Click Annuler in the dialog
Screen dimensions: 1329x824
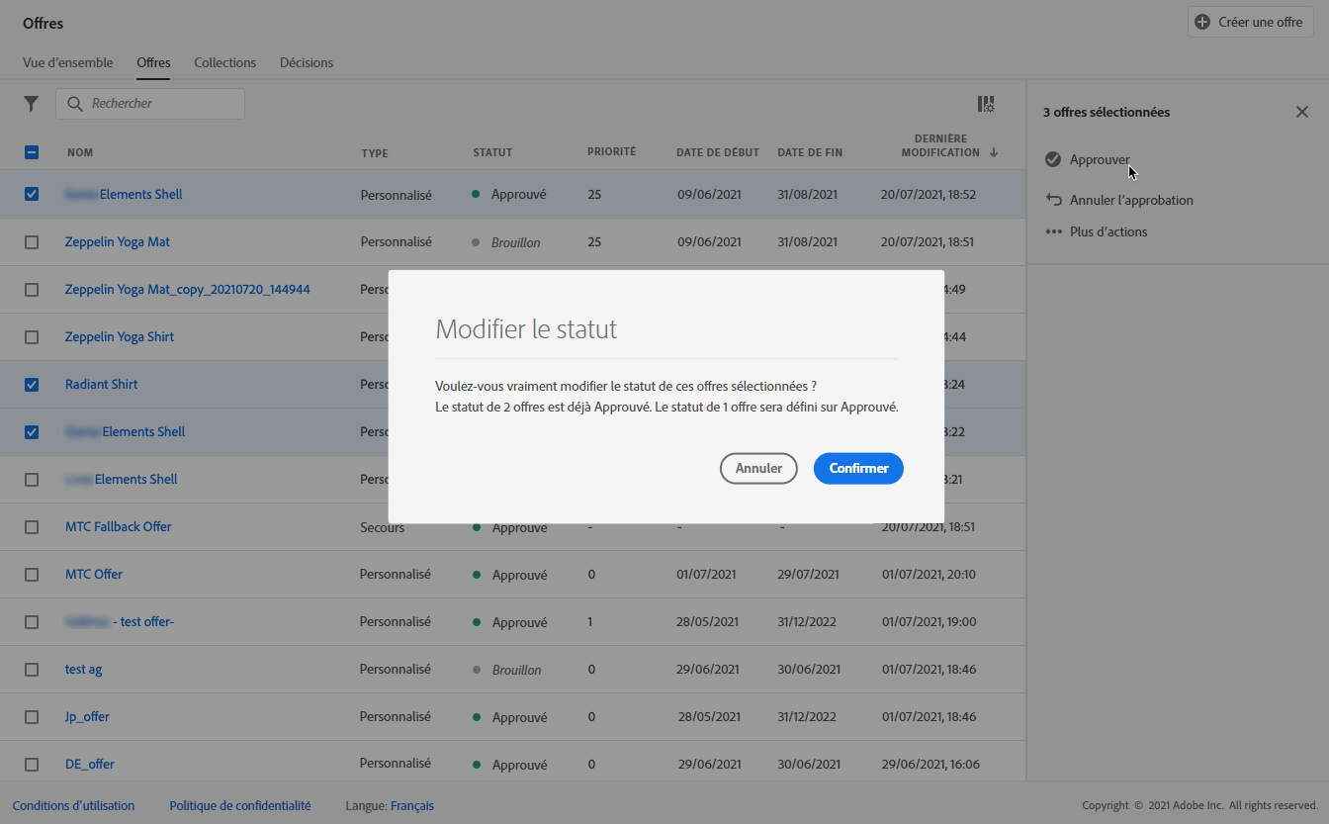[758, 469]
